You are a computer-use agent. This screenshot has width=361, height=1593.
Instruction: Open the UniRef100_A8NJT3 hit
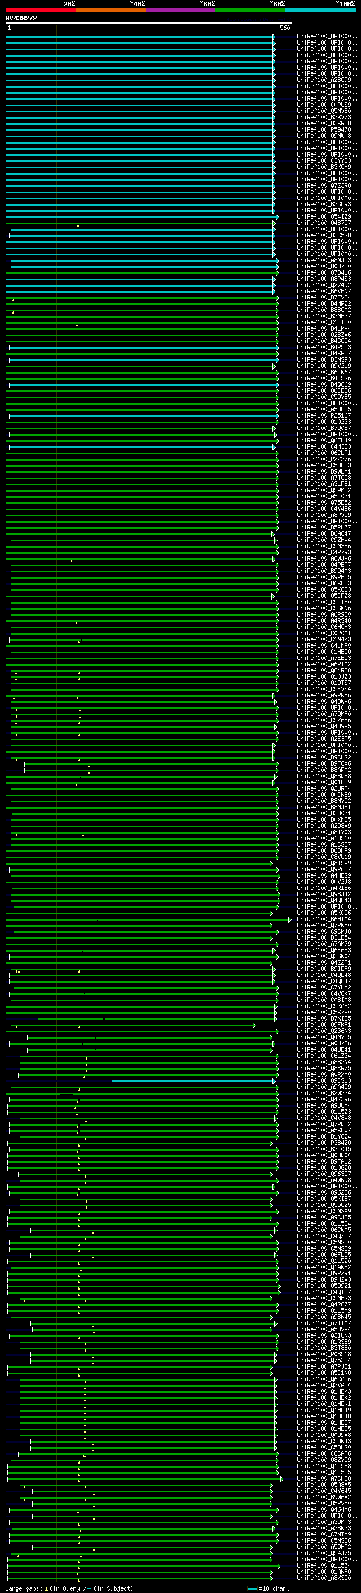[x=323, y=261]
